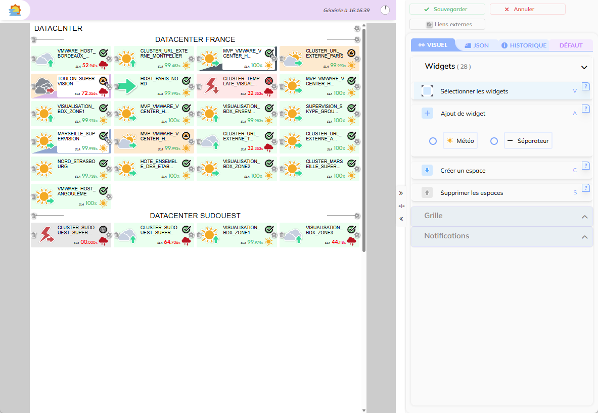
Task: Select the Météo radio button
Action: pyautogui.click(x=433, y=141)
